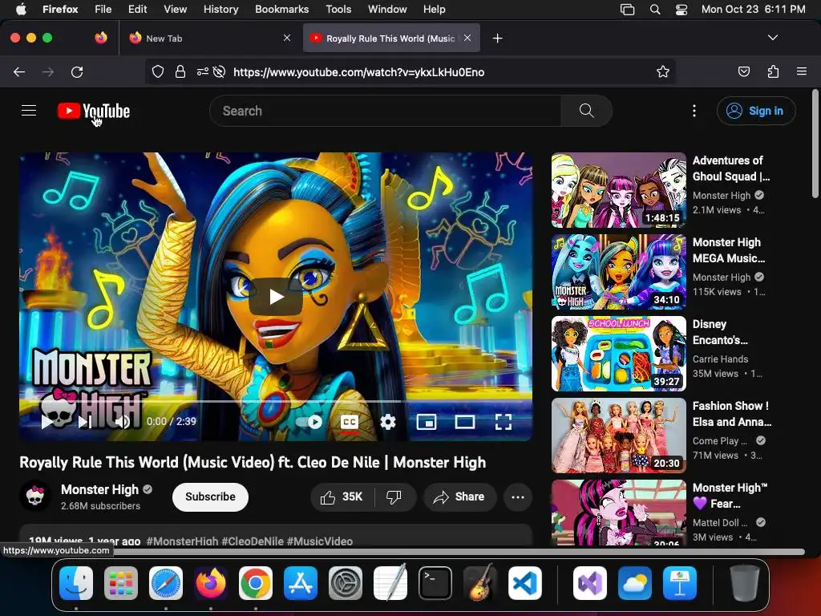
Task: Open Adventures of Ghoul Squad thumbnail
Action: [618, 190]
